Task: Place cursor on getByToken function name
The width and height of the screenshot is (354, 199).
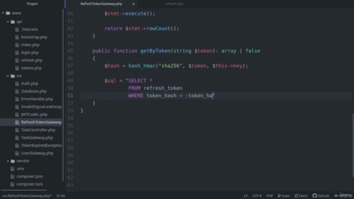Action: point(155,51)
